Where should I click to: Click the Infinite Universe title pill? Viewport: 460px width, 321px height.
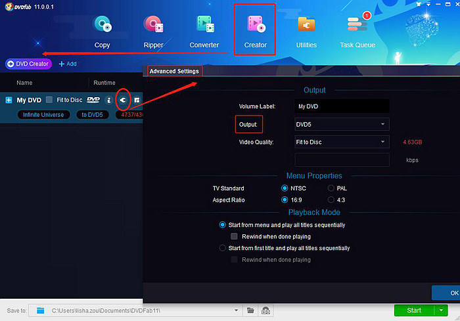coord(43,115)
